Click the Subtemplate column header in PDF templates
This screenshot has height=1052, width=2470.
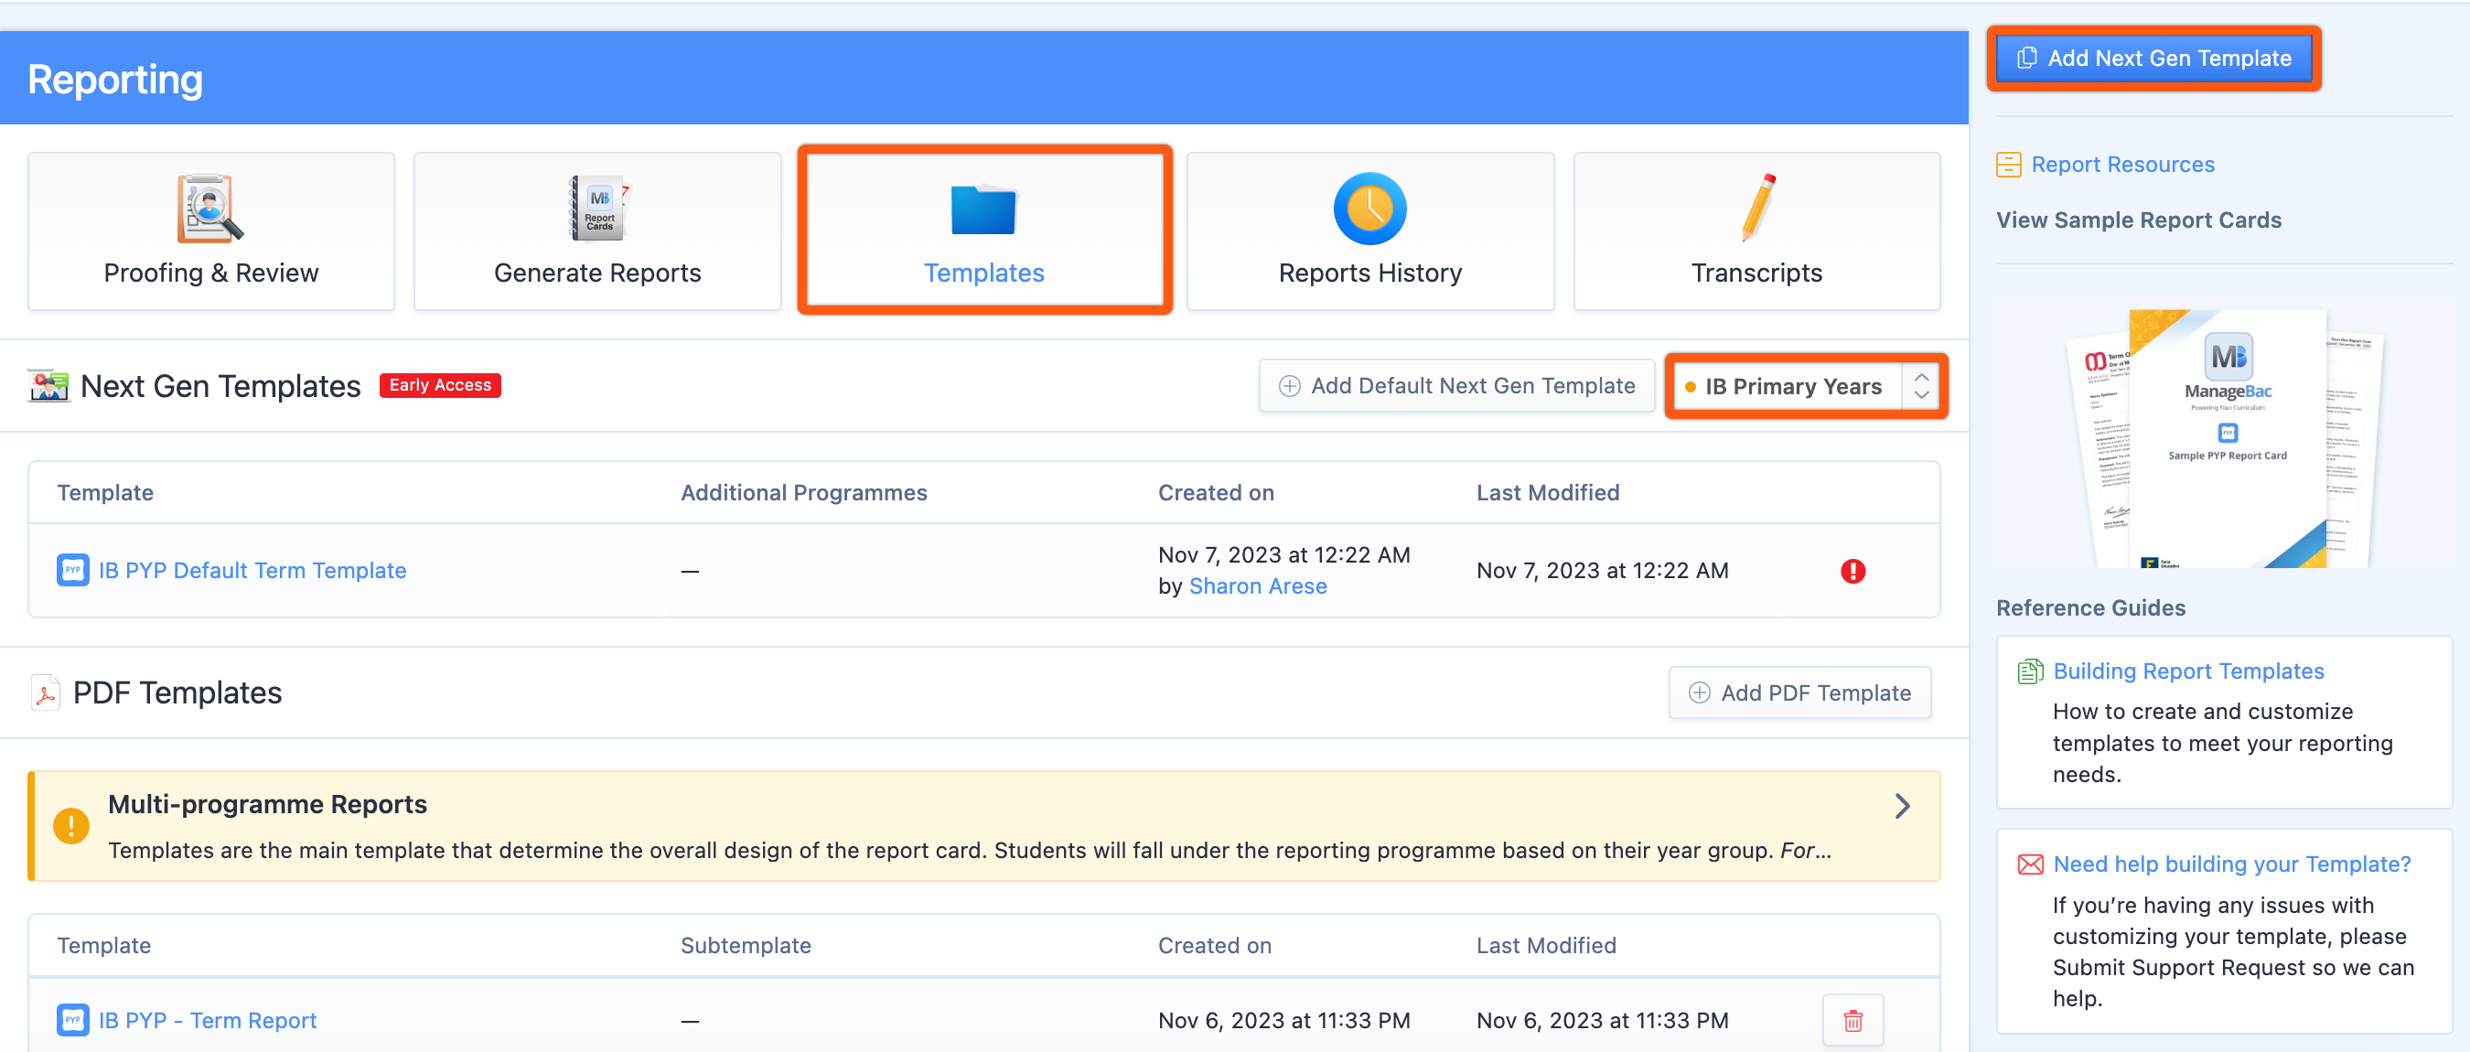coord(745,946)
